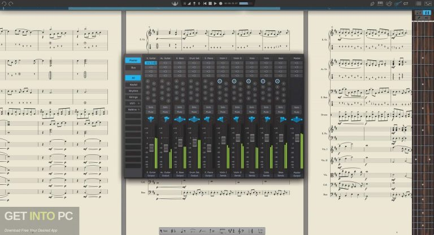The height and width of the screenshot is (235, 434).
Task: Select the arrow Text tool in the bottom palette
Action: [x=164, y=231]
